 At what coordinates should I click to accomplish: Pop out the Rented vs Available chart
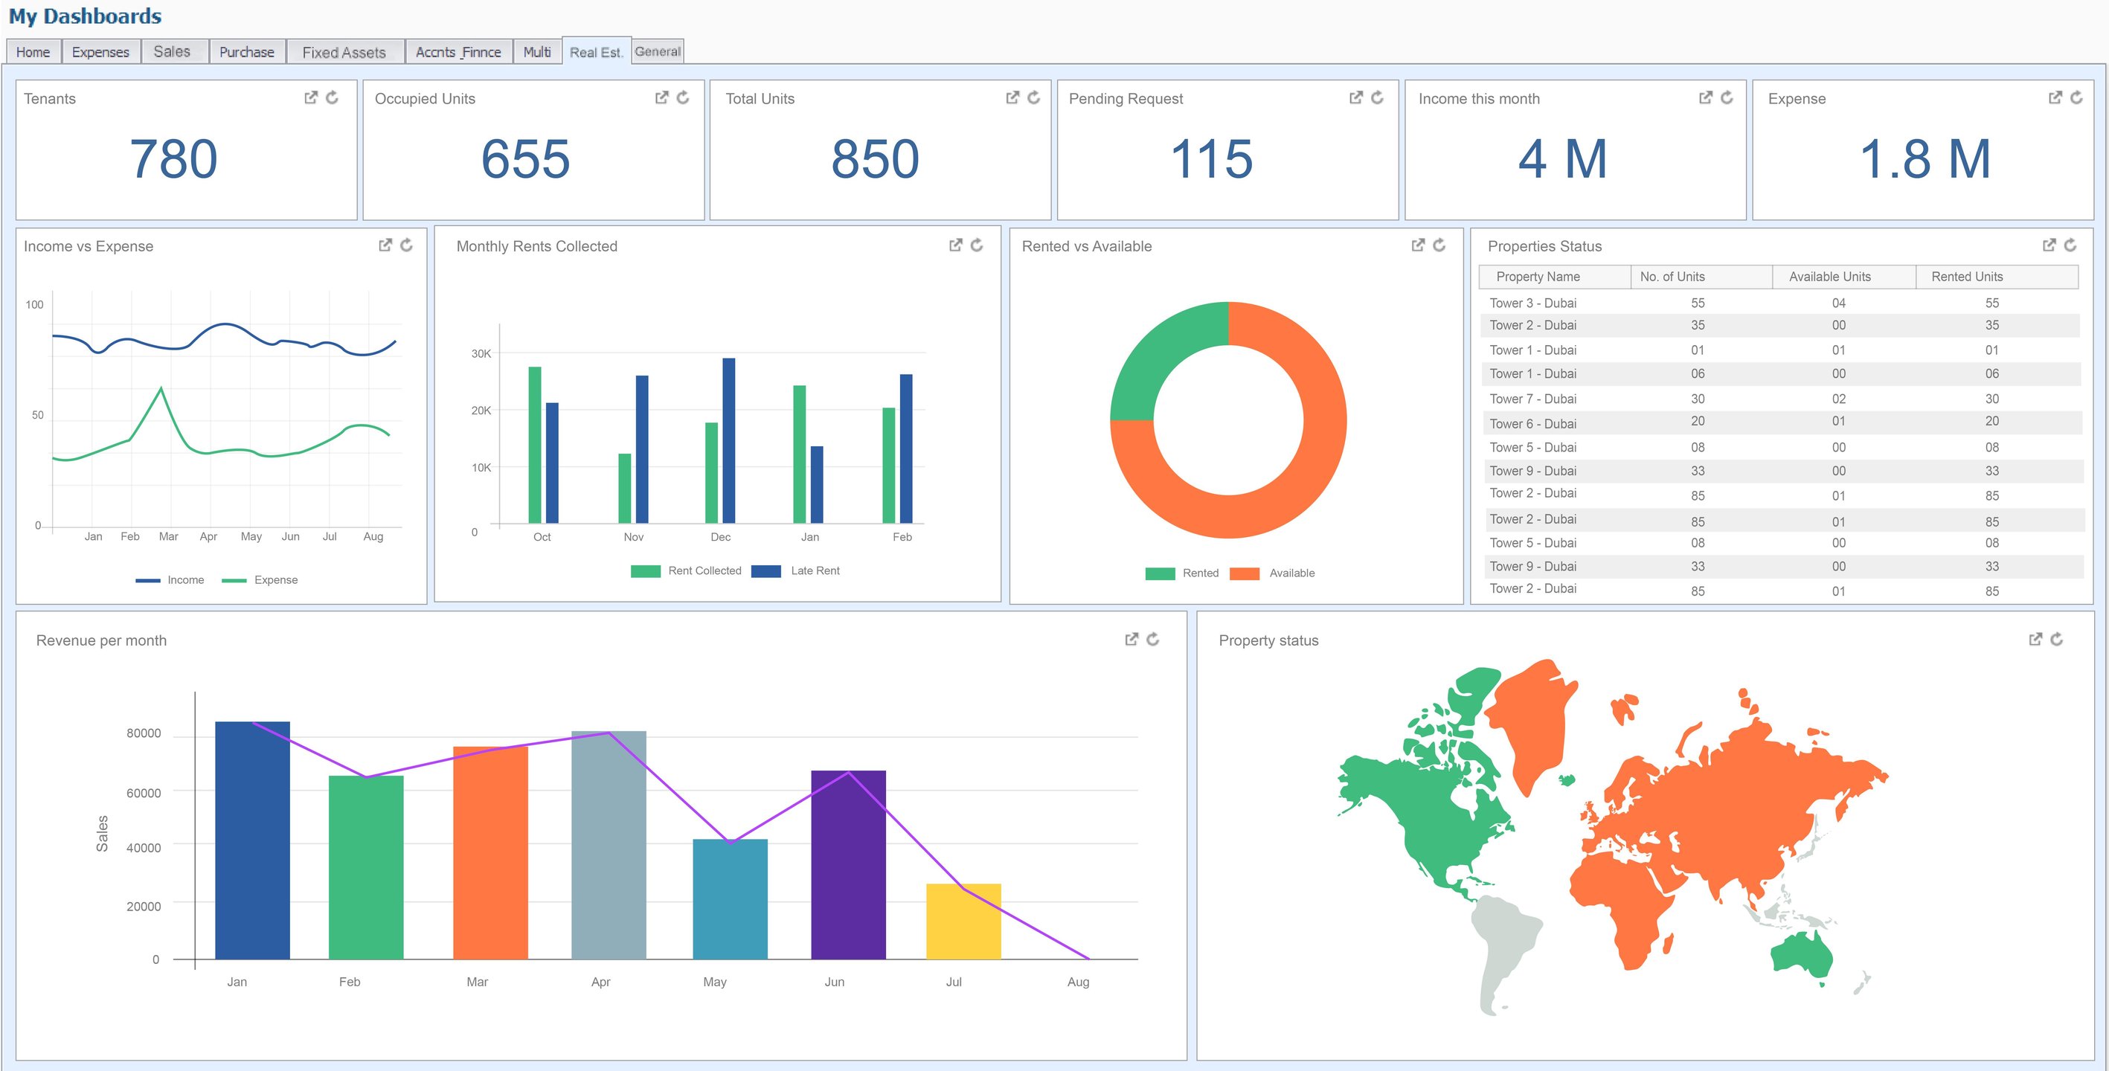pyautogui.click(x=1418, y=245)
